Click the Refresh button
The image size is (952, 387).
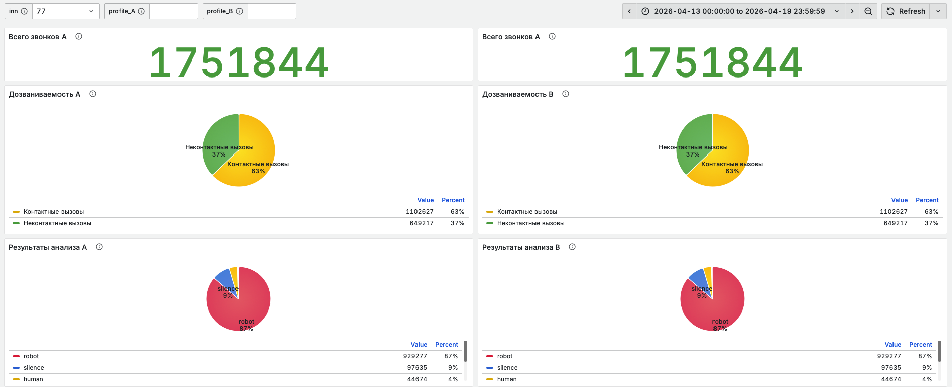click(906, 11)
